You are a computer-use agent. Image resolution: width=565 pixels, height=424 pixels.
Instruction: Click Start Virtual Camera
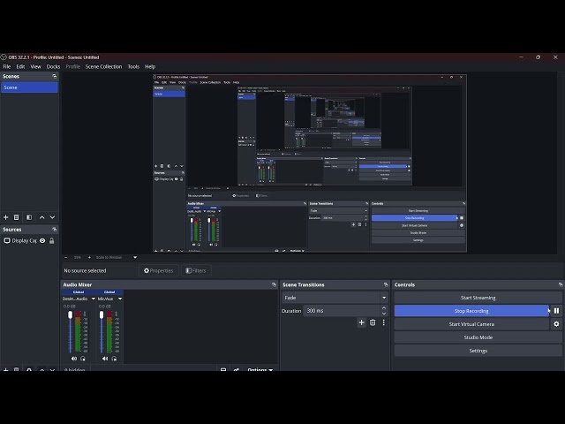471,324
